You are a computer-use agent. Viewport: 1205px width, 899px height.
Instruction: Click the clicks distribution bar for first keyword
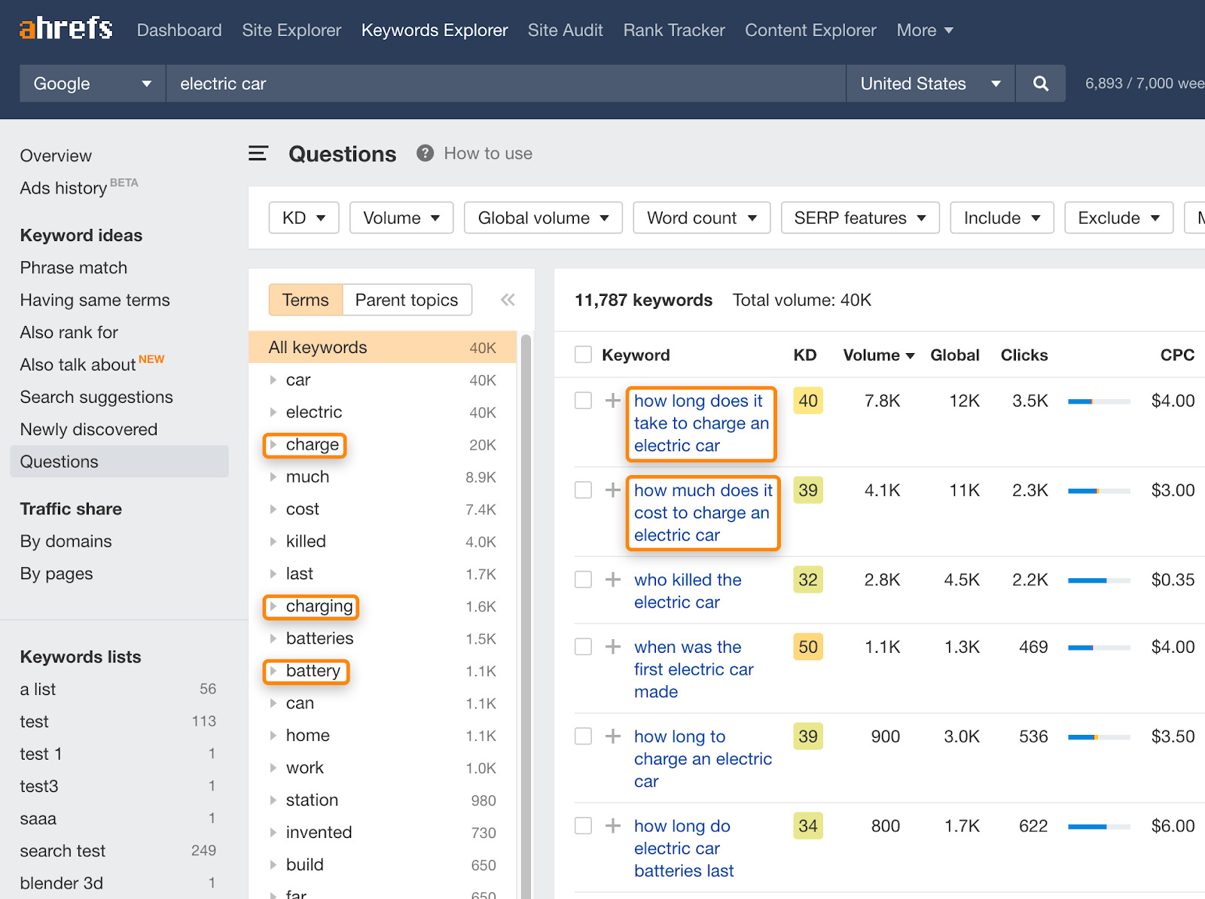[x=1098, y=401]
